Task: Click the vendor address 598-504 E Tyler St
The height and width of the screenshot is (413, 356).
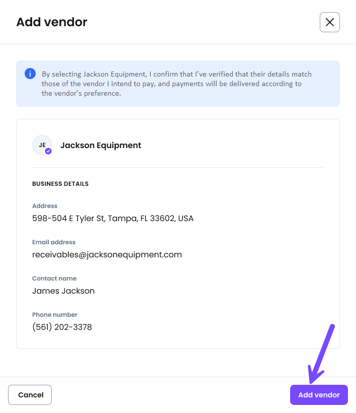Action: coord(113,219)
